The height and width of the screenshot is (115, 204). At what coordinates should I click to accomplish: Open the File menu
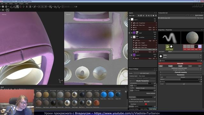coord(2,4)
